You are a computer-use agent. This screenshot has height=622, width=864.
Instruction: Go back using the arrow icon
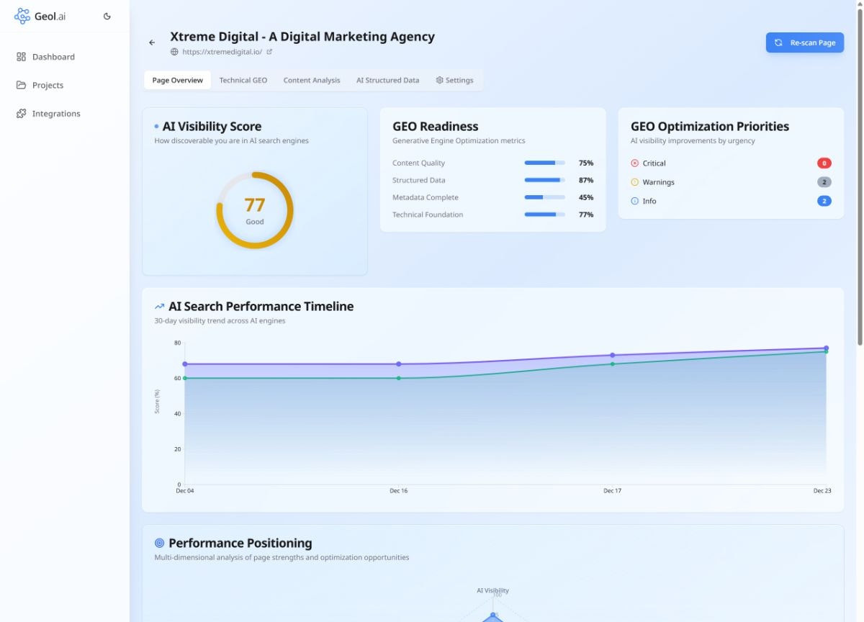[x=152, y=42]
